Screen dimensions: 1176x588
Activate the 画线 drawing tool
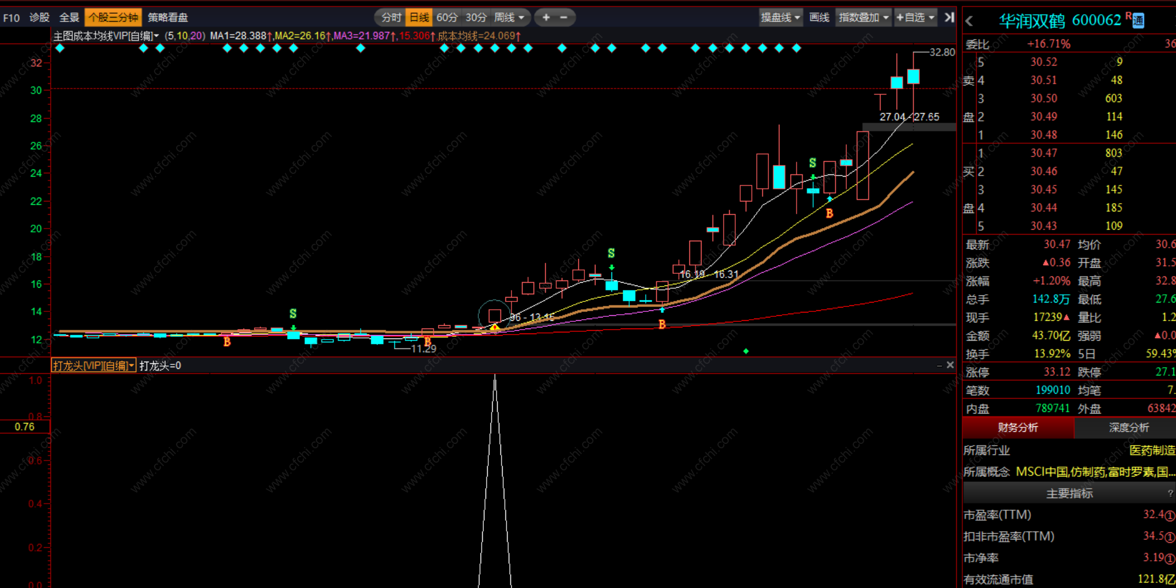(819, 18)
